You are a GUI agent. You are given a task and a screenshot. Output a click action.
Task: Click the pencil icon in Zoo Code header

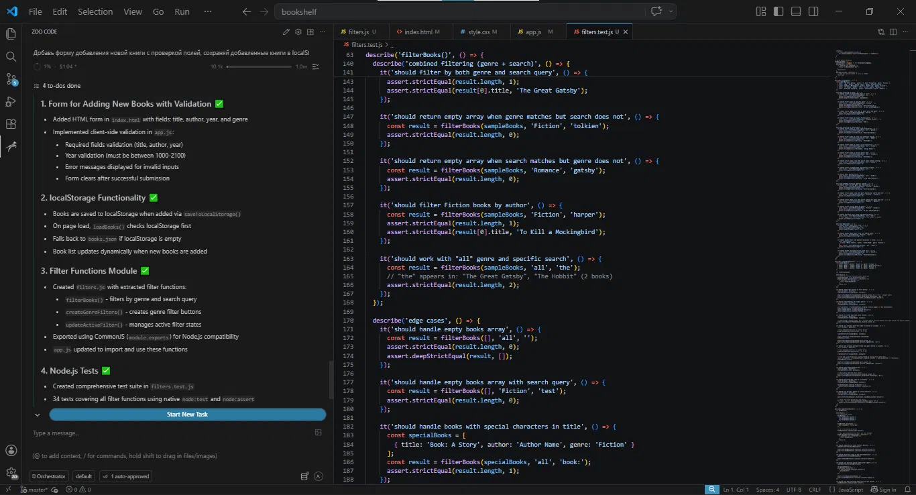tap(286, 32)
